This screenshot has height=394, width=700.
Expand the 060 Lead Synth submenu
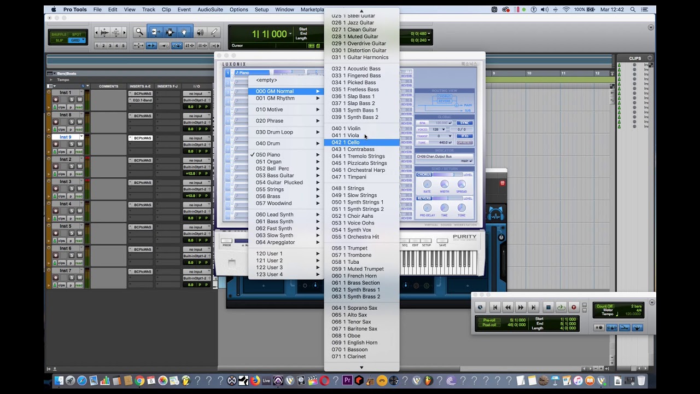coord(285,215)
